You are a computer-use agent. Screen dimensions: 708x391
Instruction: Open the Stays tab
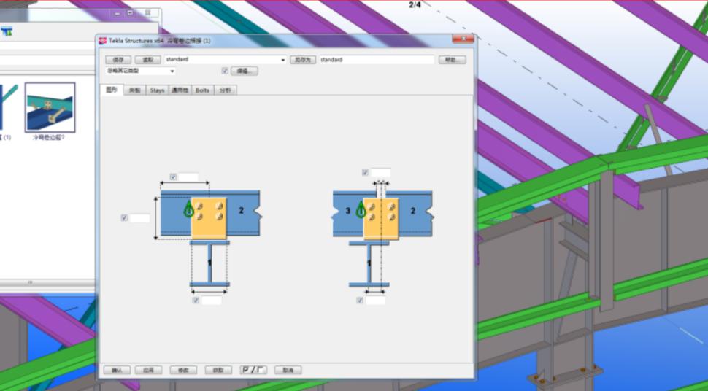click(157, 90)
